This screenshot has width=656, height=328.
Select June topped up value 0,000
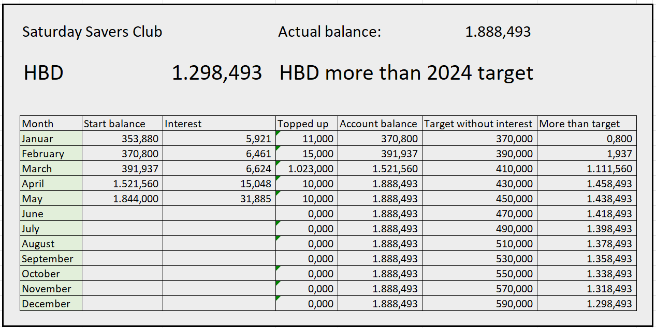pos(307,213)
